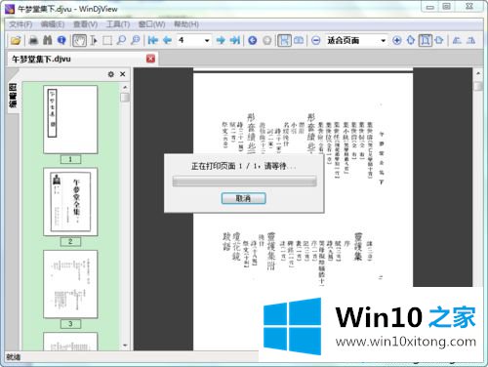Open the 查看(V) menu
The width and height of the screenshot is (488, 367).
point(85,24)
